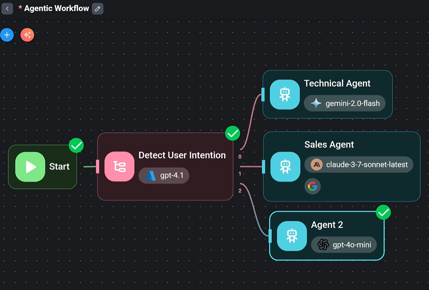The image size is (429, 290).
Task: Click the Google tool icon in Sales Agent
Action: [x=312, y=187]
